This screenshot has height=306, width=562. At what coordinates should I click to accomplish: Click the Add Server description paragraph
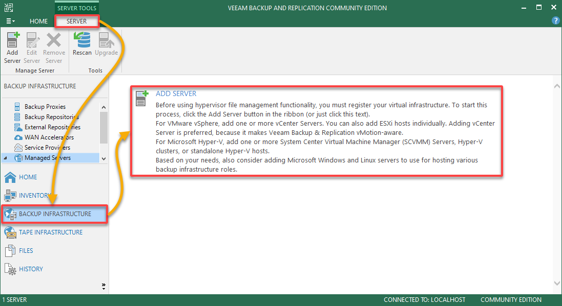coord(325,137)
